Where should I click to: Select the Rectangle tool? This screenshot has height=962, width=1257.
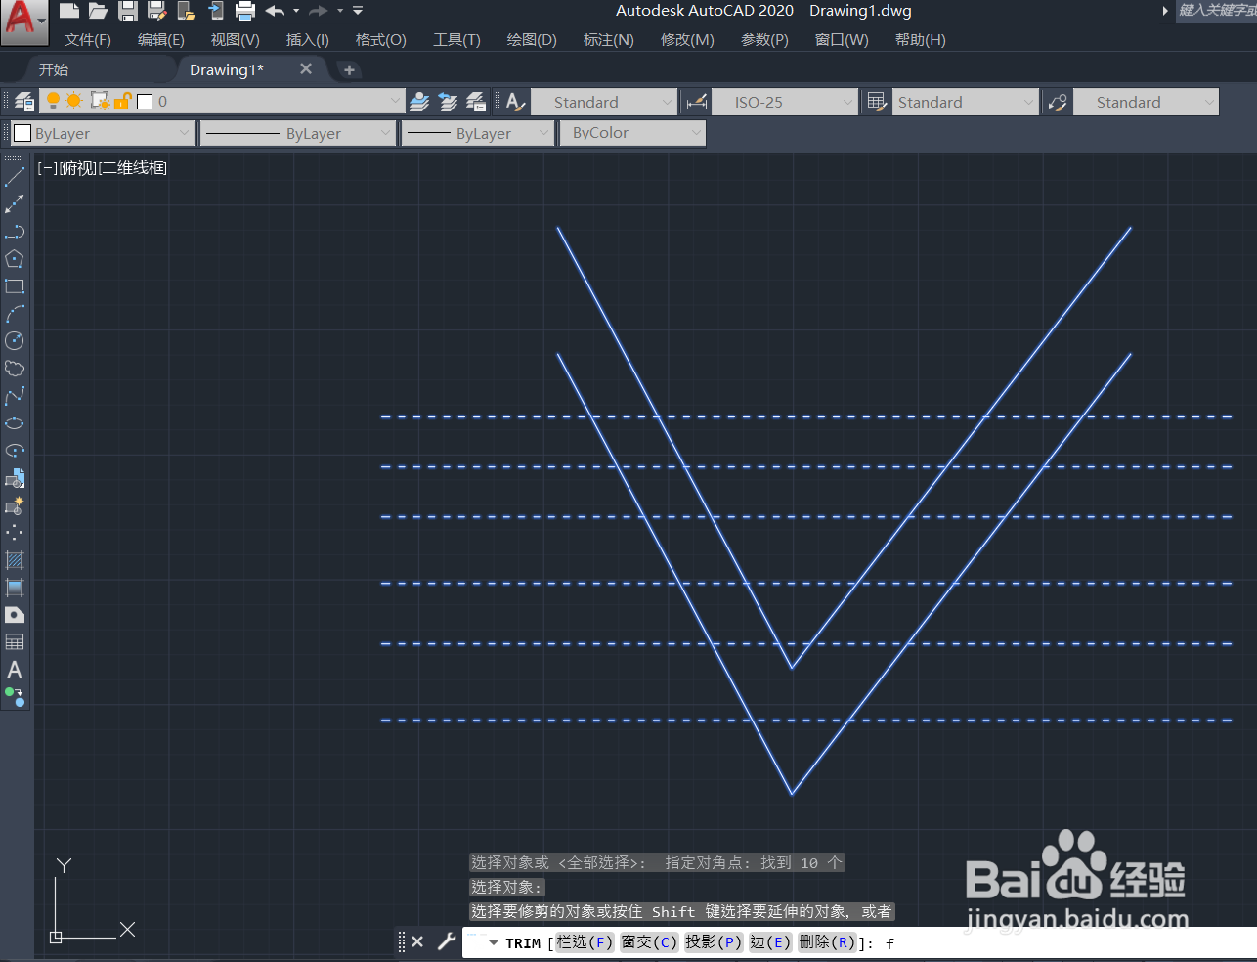coord(15,286)
